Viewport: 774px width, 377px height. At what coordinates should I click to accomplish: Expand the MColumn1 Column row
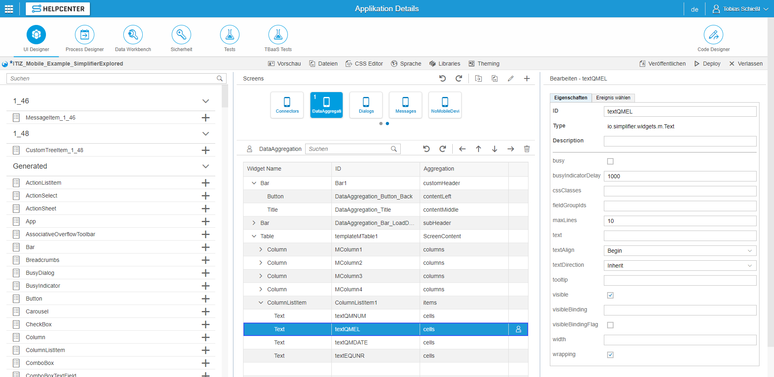261,249
